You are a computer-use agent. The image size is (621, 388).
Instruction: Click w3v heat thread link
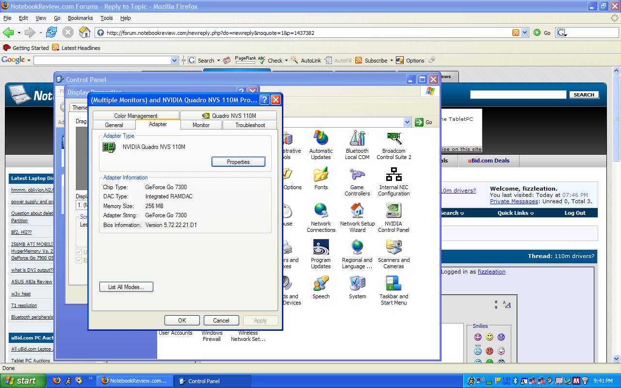(21, 294)
